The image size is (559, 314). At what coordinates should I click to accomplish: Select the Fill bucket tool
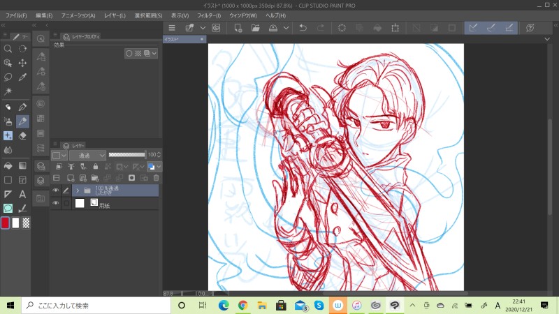(x=8, y=165)
